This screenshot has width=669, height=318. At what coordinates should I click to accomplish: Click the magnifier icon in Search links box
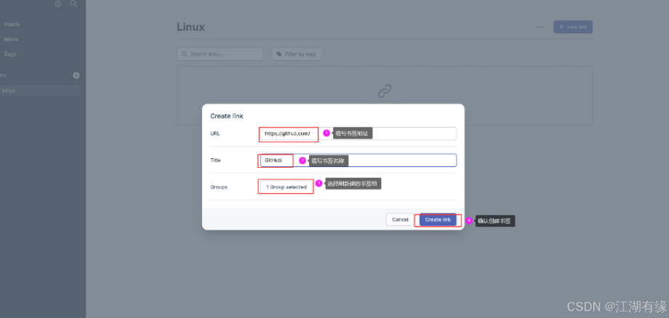[x=184, y=54]
